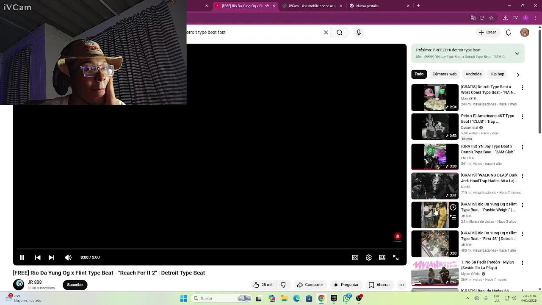The width and height of the screenshot is (542, 305).
Task: Go to the previous video
Action: coord(38,257)
